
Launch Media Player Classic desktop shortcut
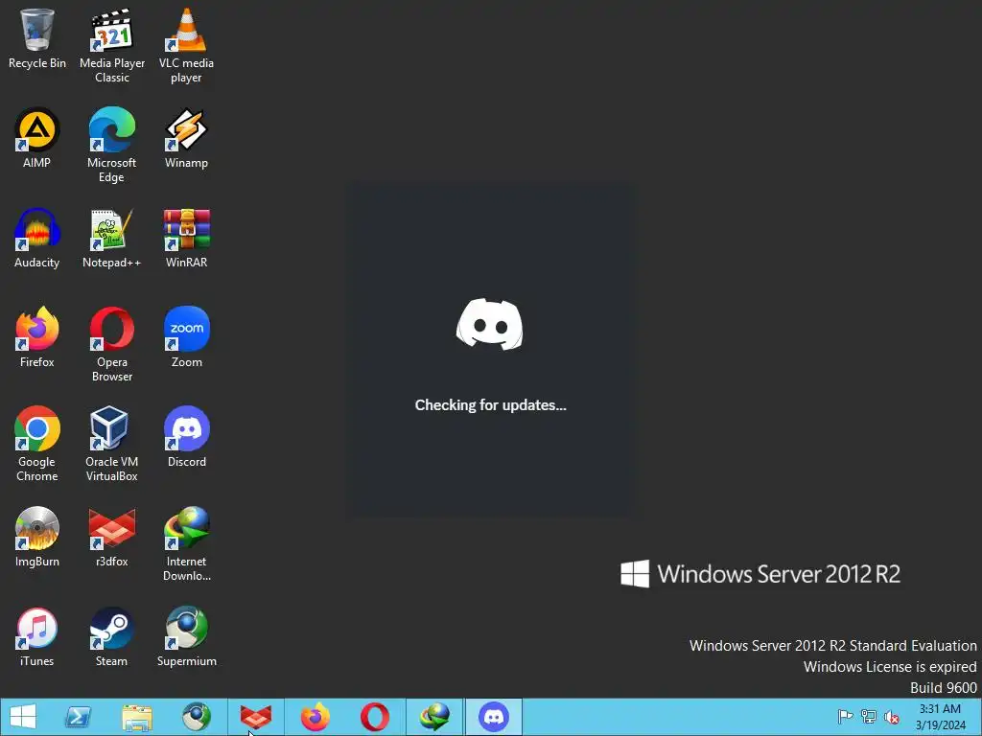coord(112,45)
